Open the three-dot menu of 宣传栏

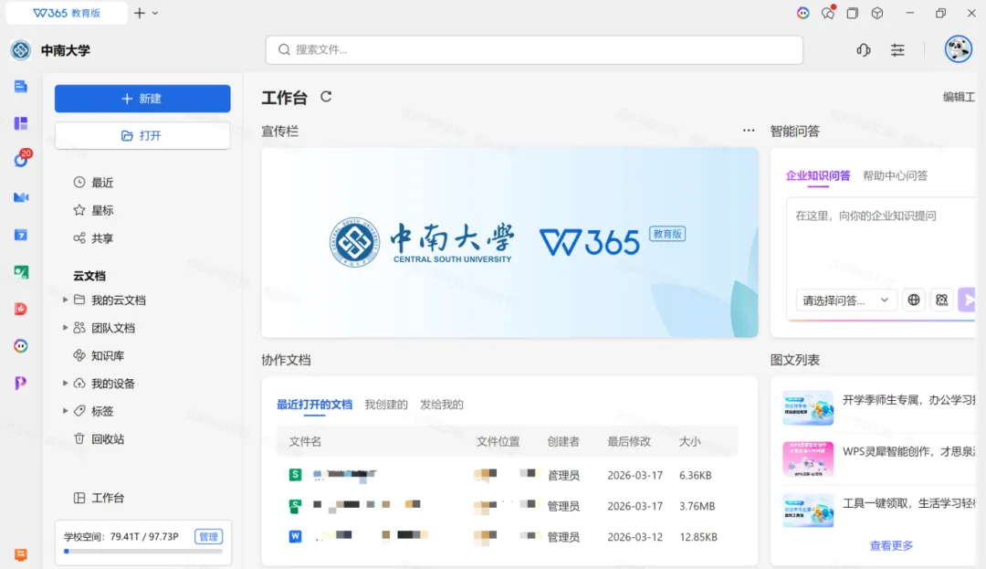[749, 131]
